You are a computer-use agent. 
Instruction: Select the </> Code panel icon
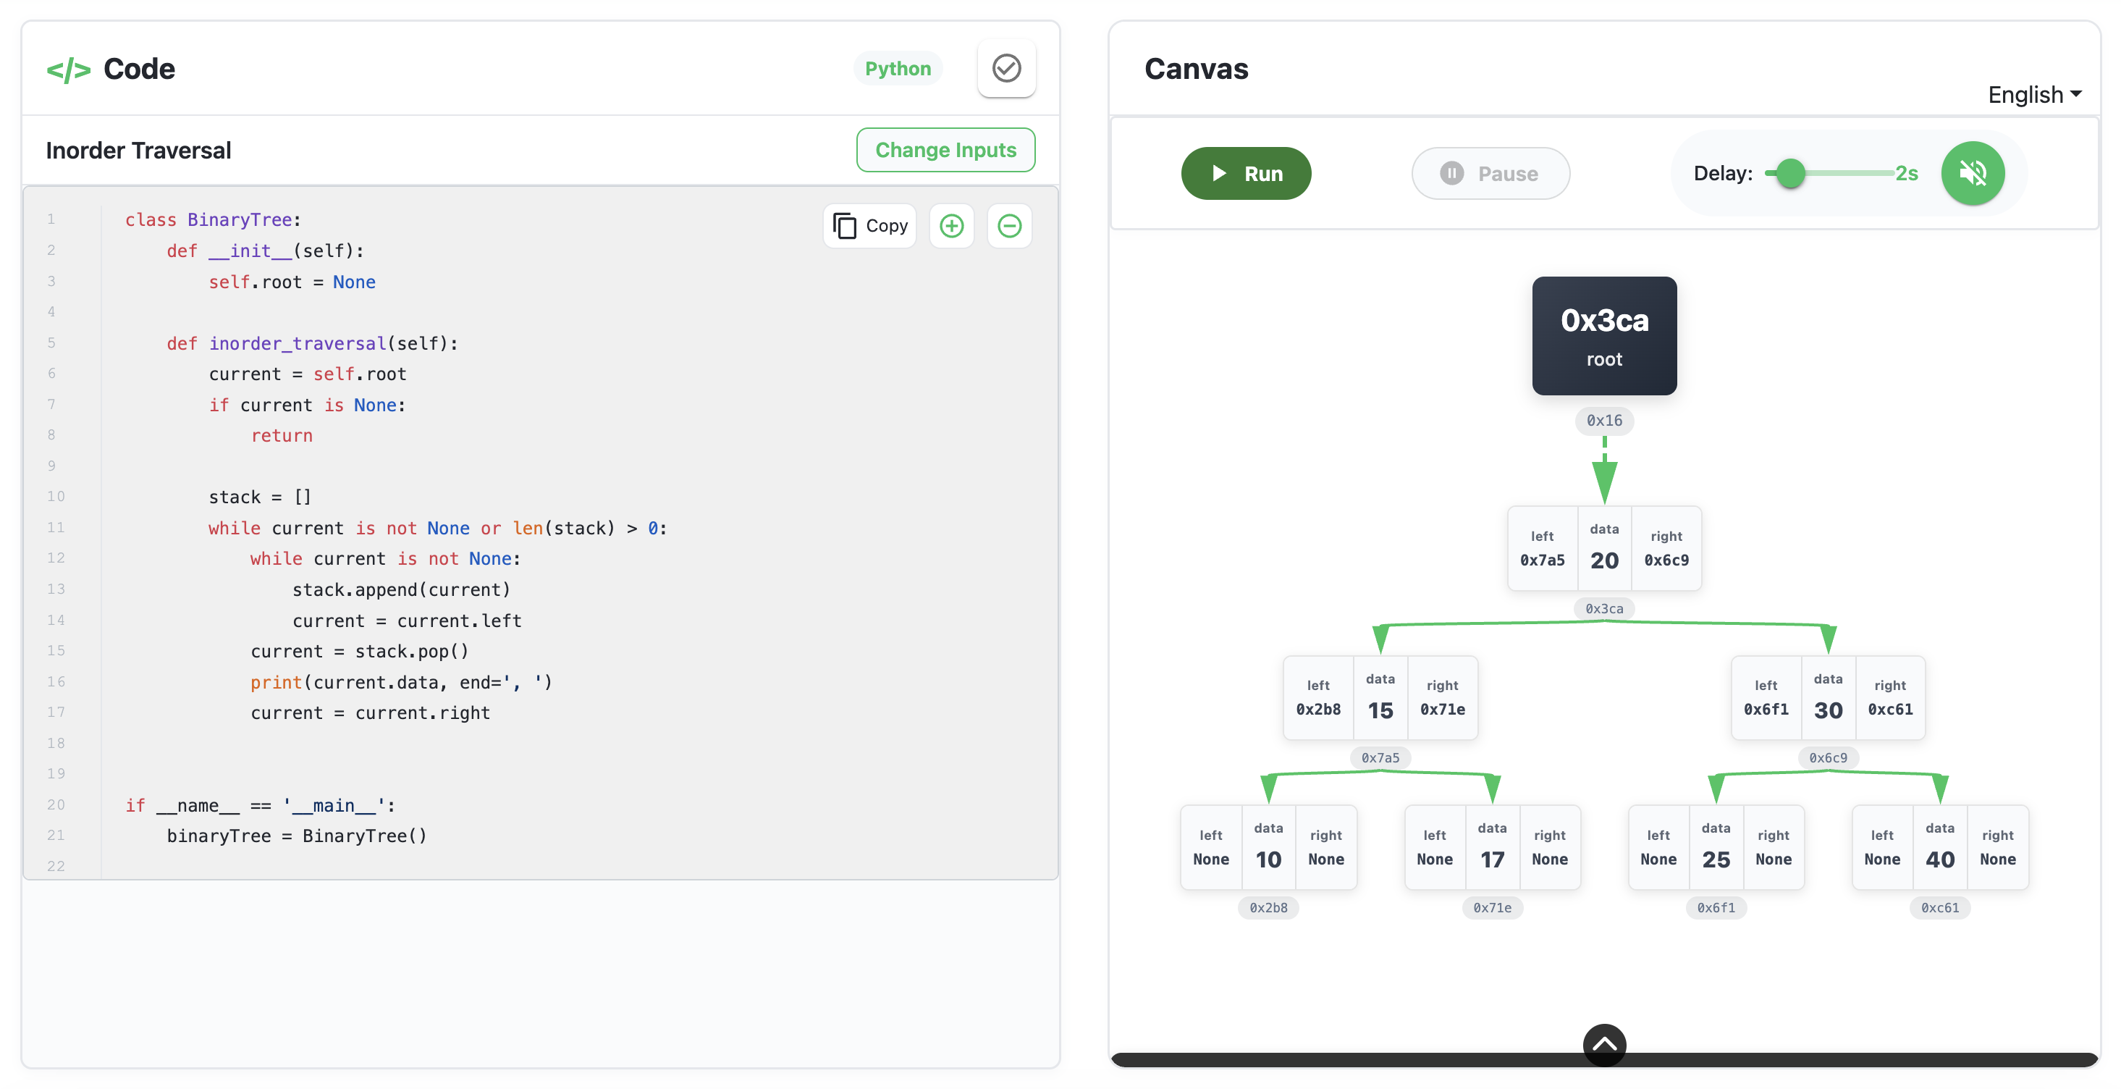click(69, 70)
